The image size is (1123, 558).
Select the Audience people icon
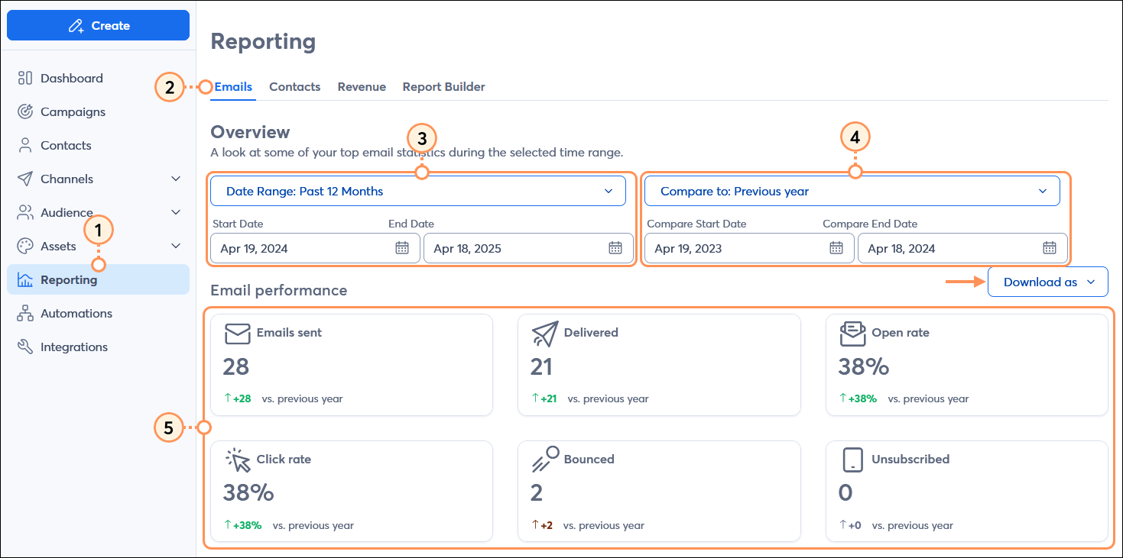point(25,212)
